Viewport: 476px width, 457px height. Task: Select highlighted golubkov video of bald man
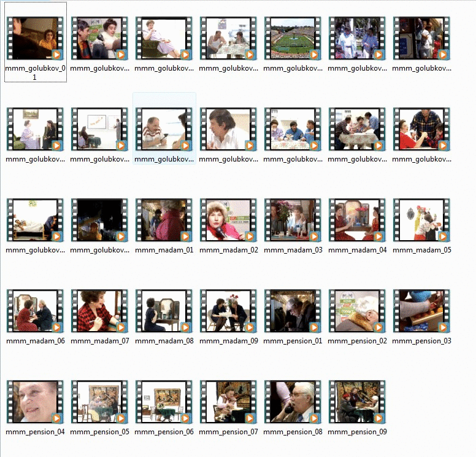(x=164, y=129)
